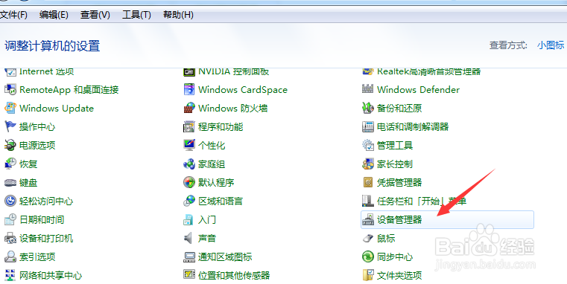Open the 查看(V) menu
This screenshot has height=284, width=567.
[95, 15]
